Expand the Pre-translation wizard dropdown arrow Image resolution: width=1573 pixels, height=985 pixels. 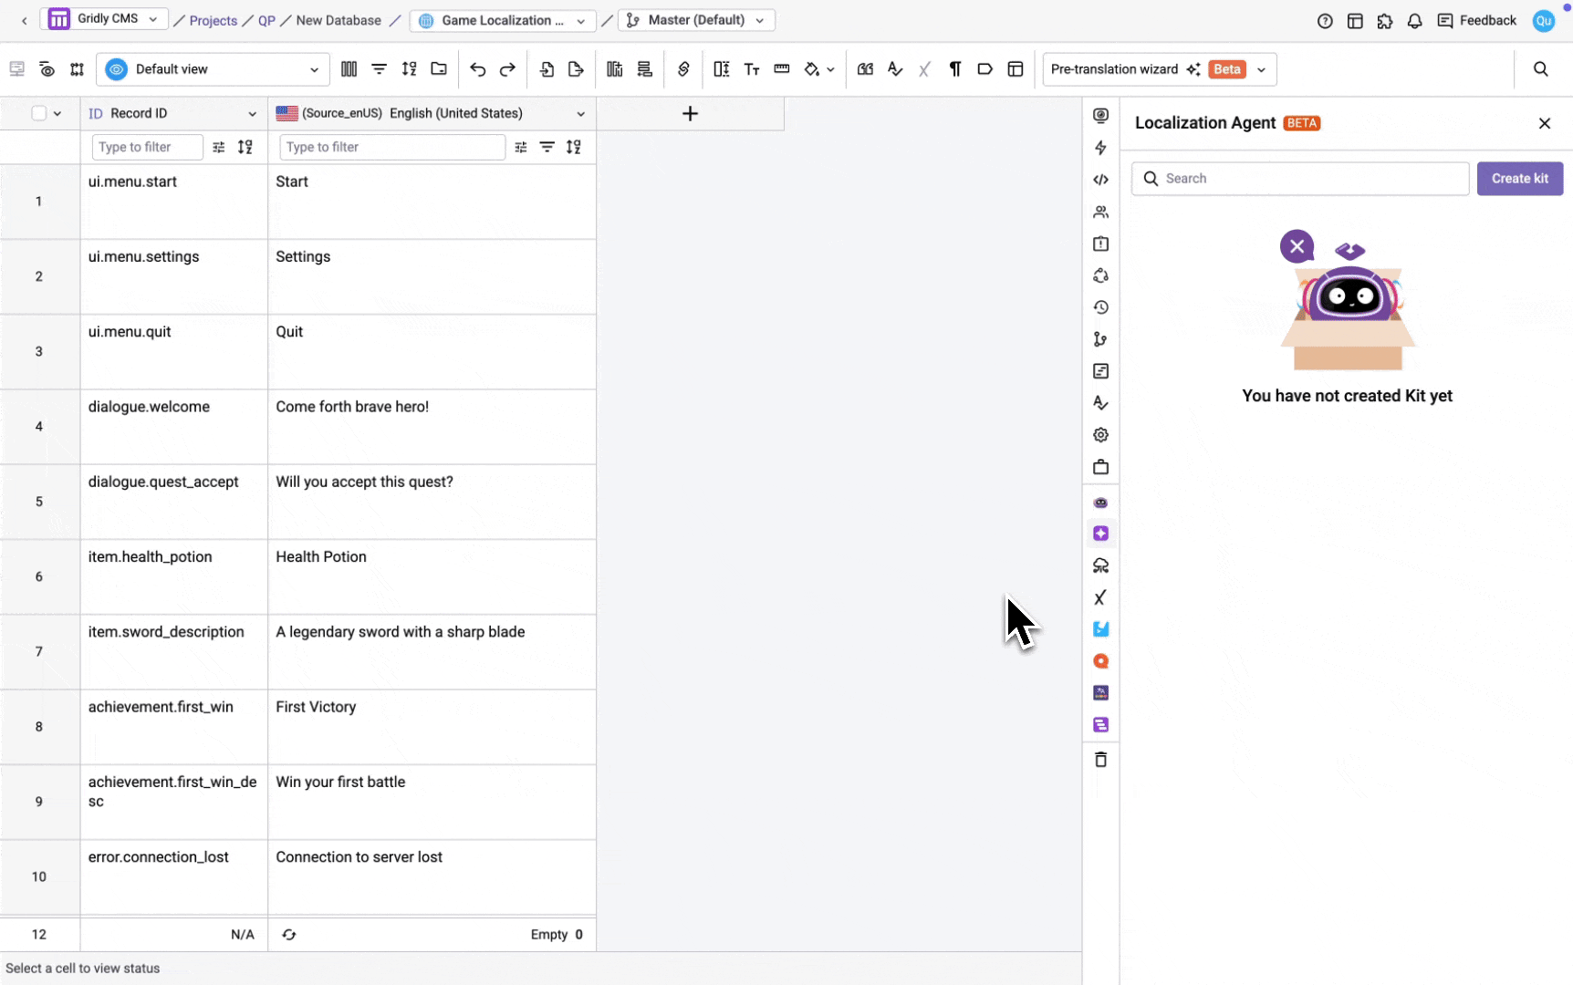tap(1261, 69)
